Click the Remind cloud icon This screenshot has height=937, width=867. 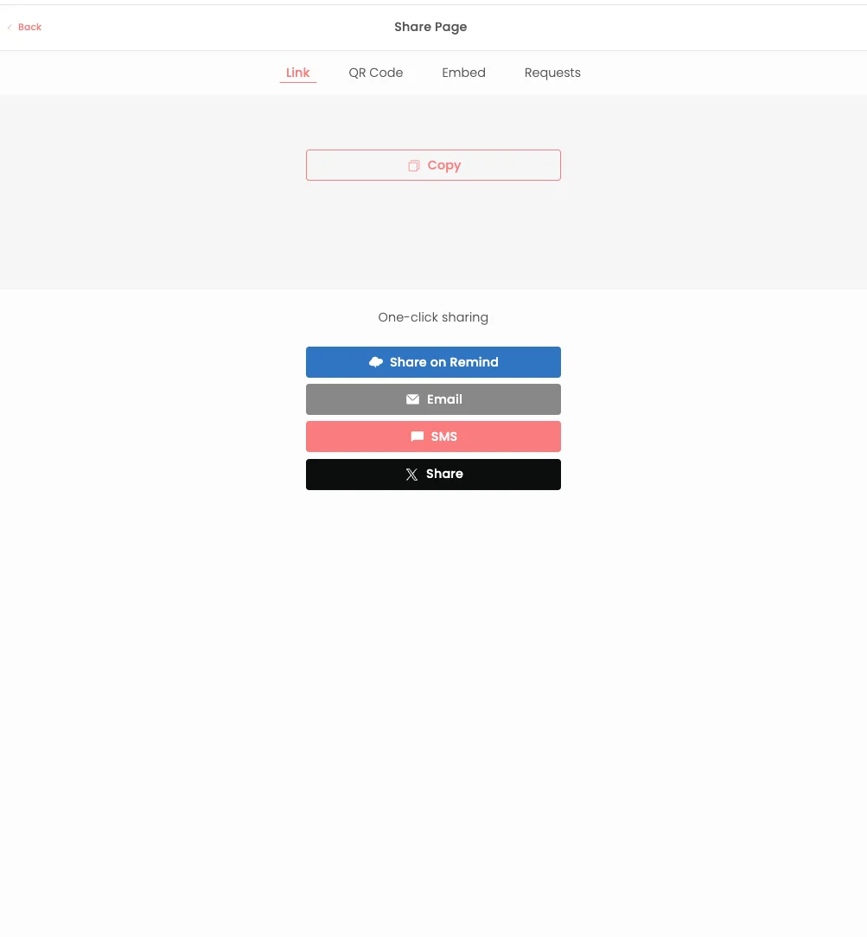(376, 362)
